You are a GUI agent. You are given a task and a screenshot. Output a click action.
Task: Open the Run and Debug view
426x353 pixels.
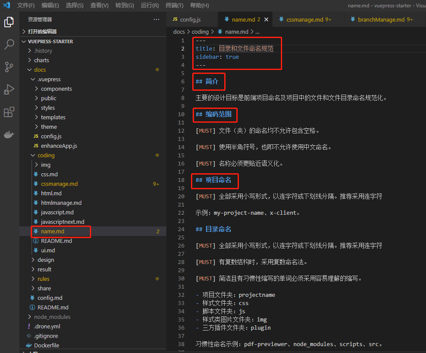tap(9, 89)
